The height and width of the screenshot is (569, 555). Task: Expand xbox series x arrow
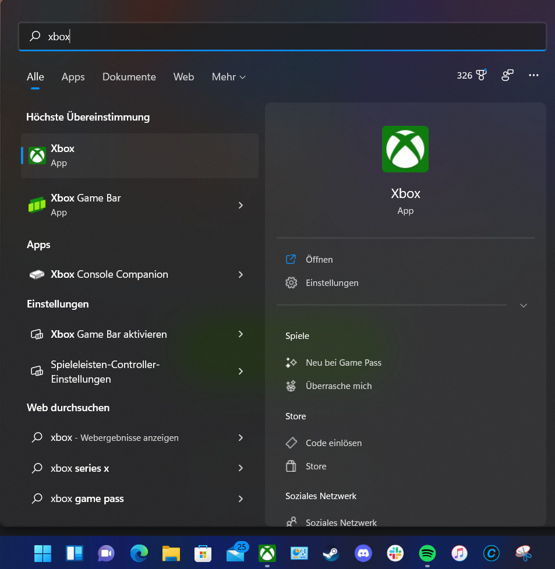[x=241, y=468]
